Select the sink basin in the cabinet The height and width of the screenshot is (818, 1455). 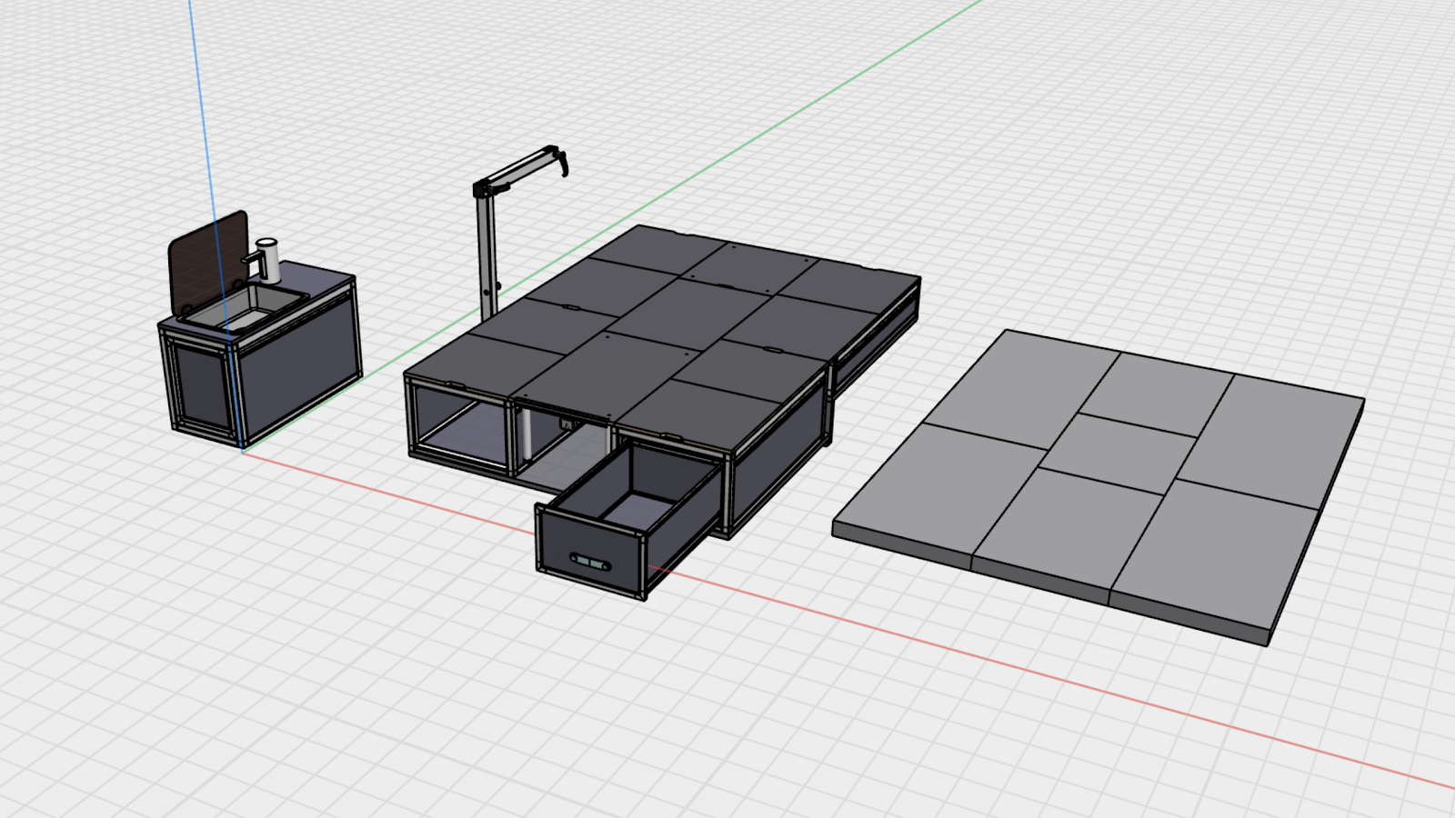[x=247, y=307]
